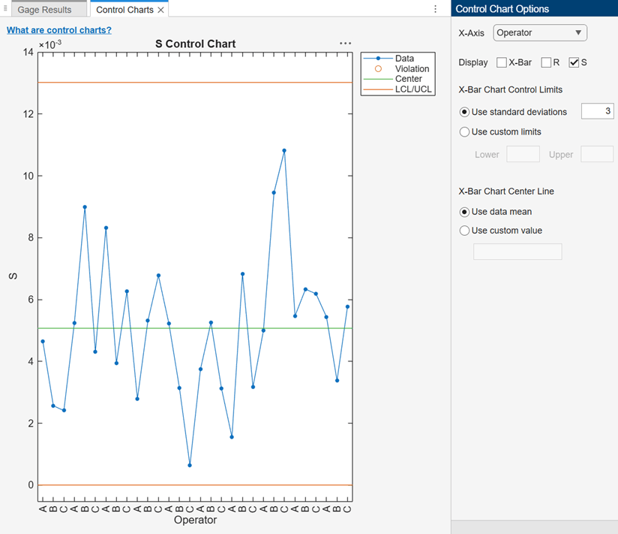Screen dimensions: 618x534
Task: Open the 'What are control charts?' link
Action: click(x=59, y=30)
